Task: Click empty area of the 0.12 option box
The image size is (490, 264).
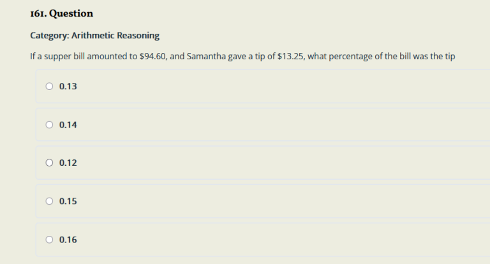Action: 287,163
